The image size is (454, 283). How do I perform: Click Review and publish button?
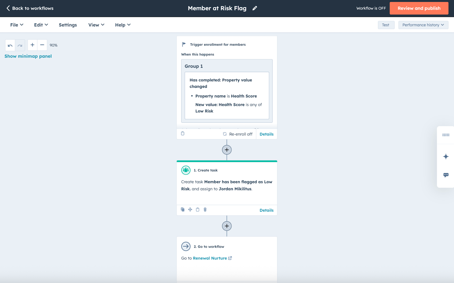pos(419,8)
